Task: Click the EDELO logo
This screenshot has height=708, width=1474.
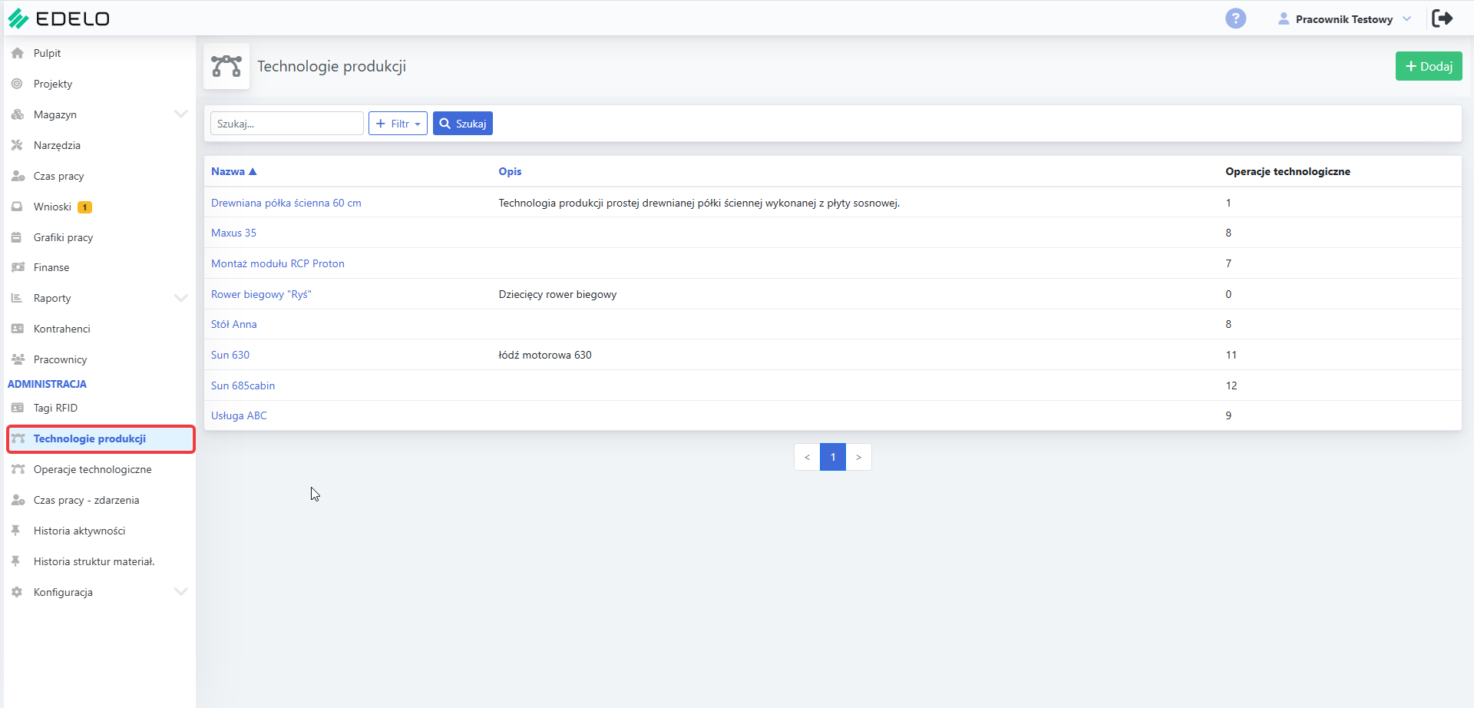Action: (x=59, y=18)
